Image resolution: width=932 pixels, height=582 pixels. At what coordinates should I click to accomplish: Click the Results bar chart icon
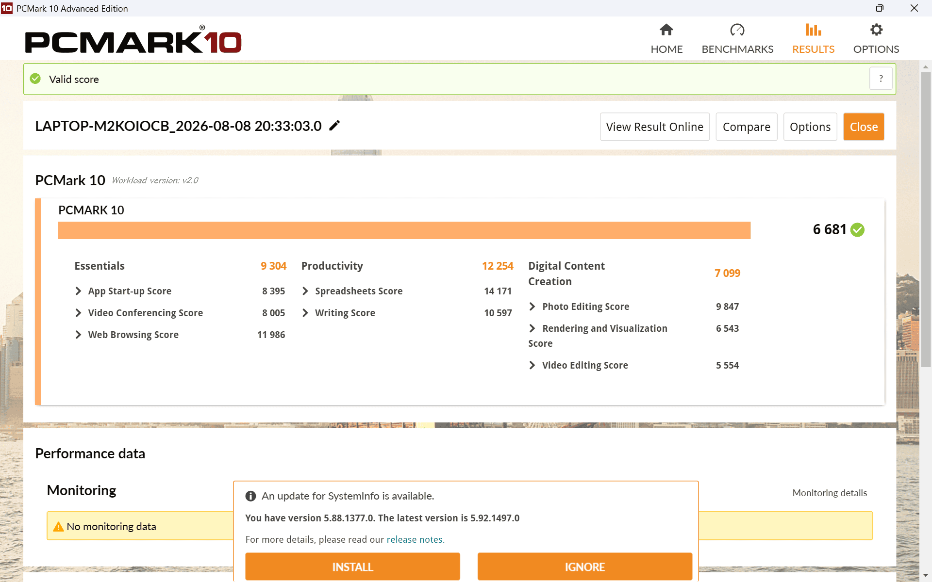click(813, 30)
